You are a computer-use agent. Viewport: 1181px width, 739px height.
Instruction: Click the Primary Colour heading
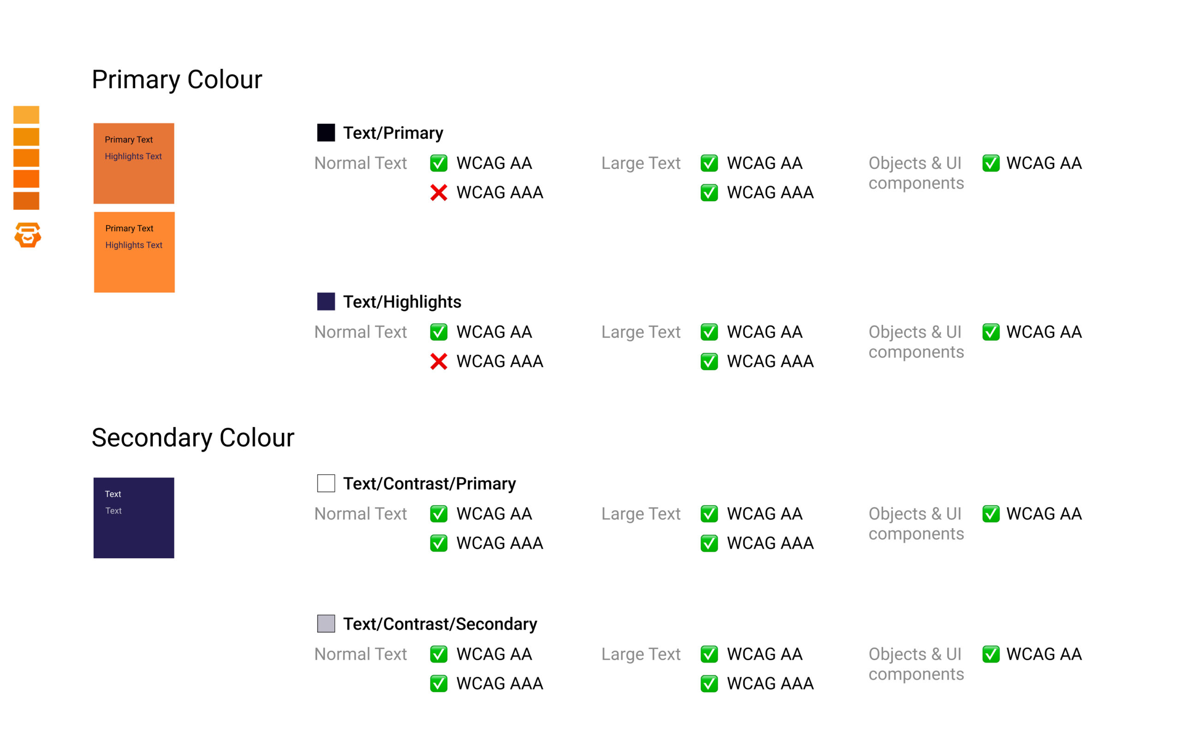coord(177,80)
